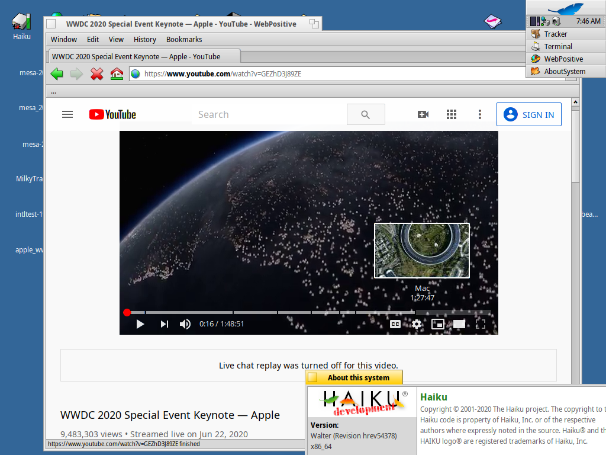Click the globe icon in the URL bar

point(136,73)
